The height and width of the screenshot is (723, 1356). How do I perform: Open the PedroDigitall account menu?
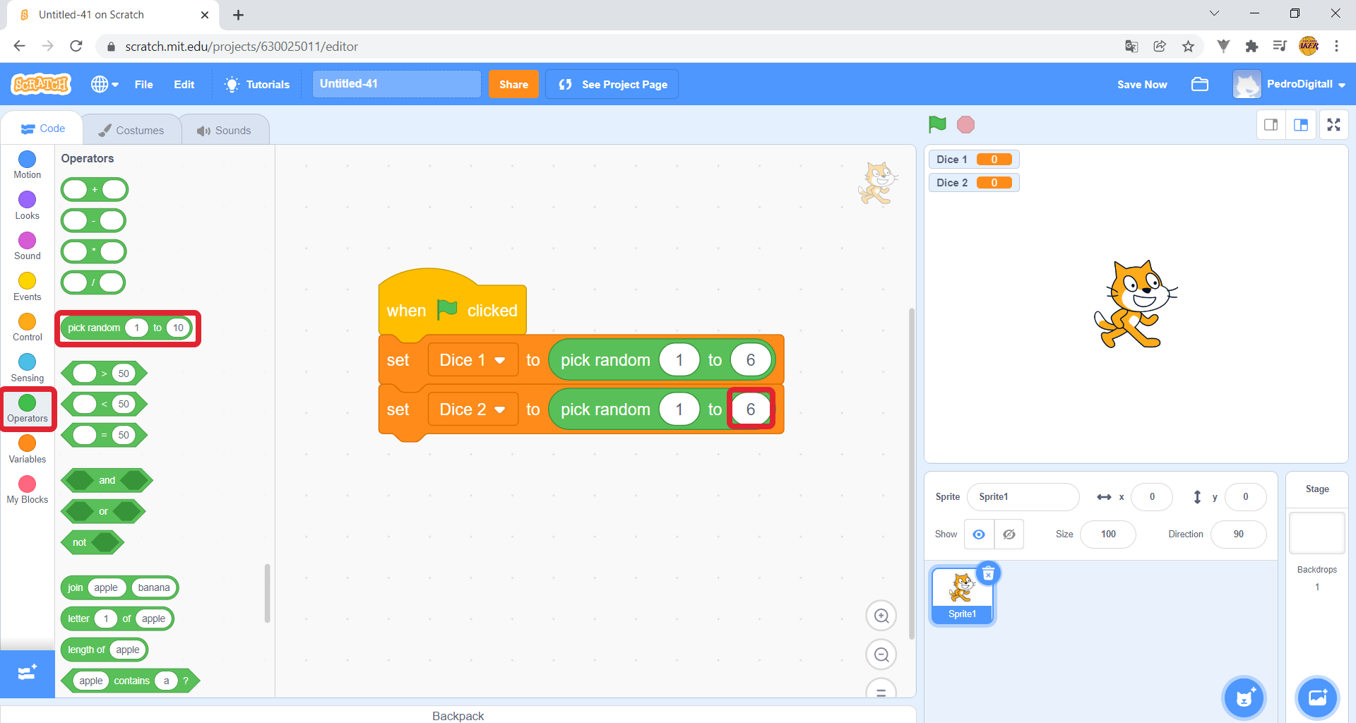pyautogui.click(x=1290, y=84)
